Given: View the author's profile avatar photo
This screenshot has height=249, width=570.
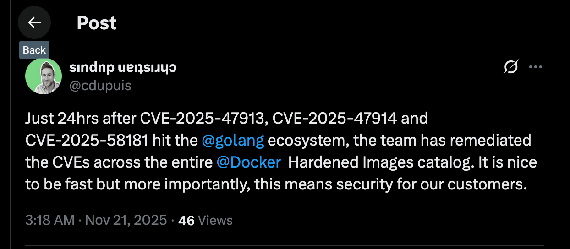Looking at the screenshot, I should 44,76.
